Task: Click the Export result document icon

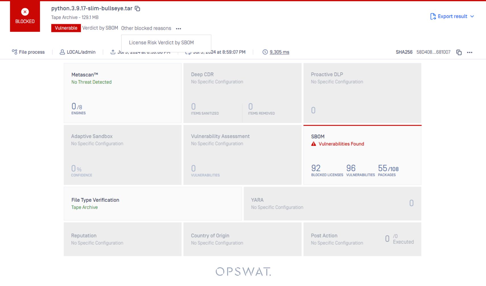Action: pyautogui.click(x=433, y=16)
